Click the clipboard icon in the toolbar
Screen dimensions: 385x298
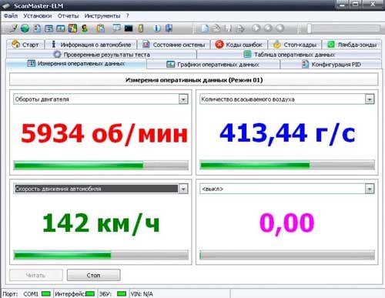(100, 28)
